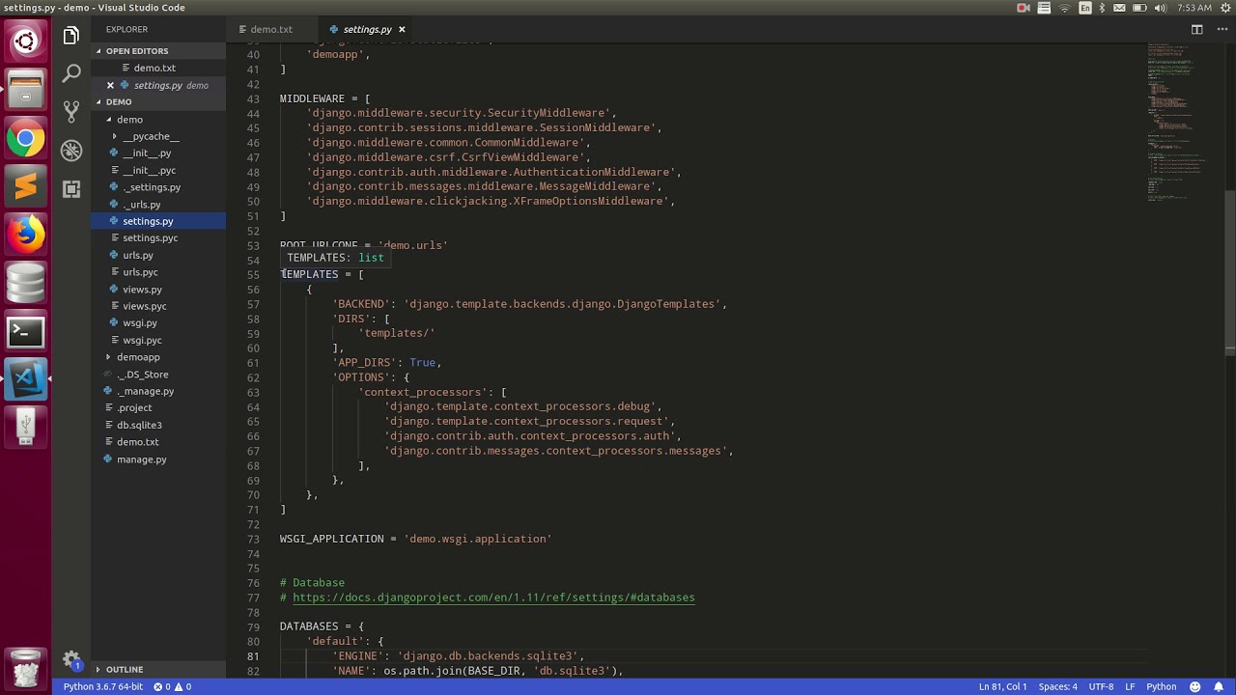Close settings.py in Open Editors list

coord(110,85)
